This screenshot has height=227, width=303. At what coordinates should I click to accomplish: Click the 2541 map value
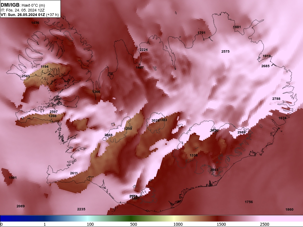tap(26, 76)
